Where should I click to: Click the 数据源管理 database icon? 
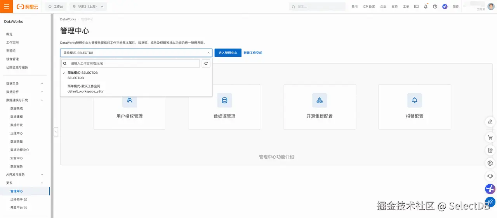point(224,100)
